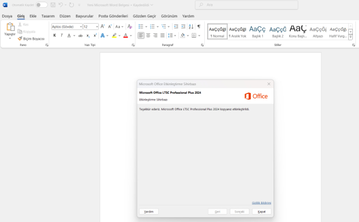
Task: Select the Başlık 1 style
Action: click(257, 31)
